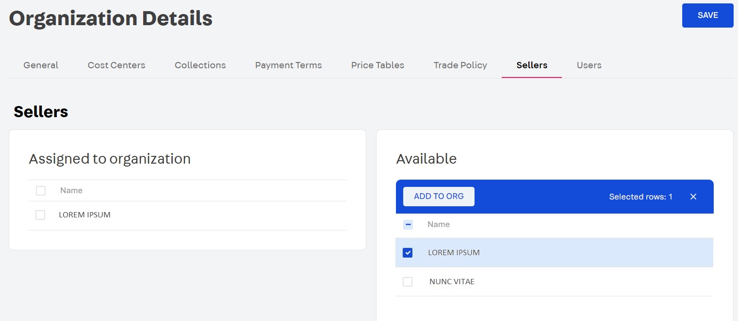Click Name column header in Available table
The height and width of the screenshot is (321, 738).
(x=438, y=225)
